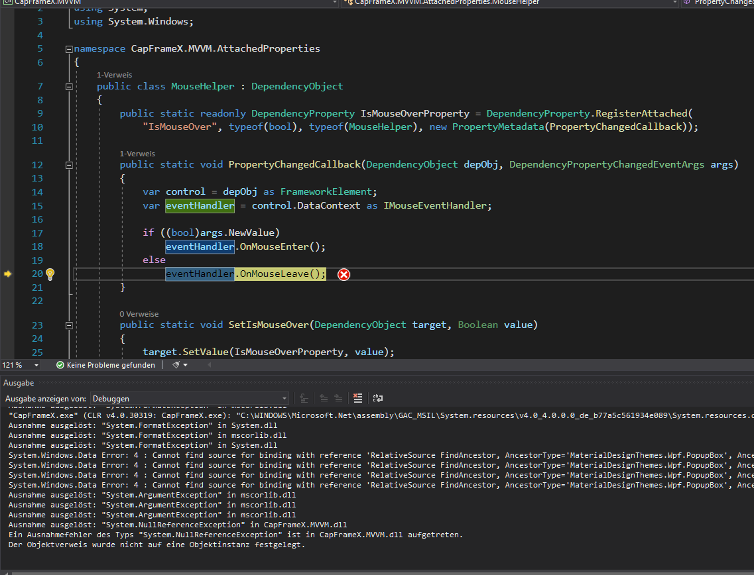
Task: Collapse the namespace CapFrameX.MVVM.AttachedProperties block
Action: [68, 49]
